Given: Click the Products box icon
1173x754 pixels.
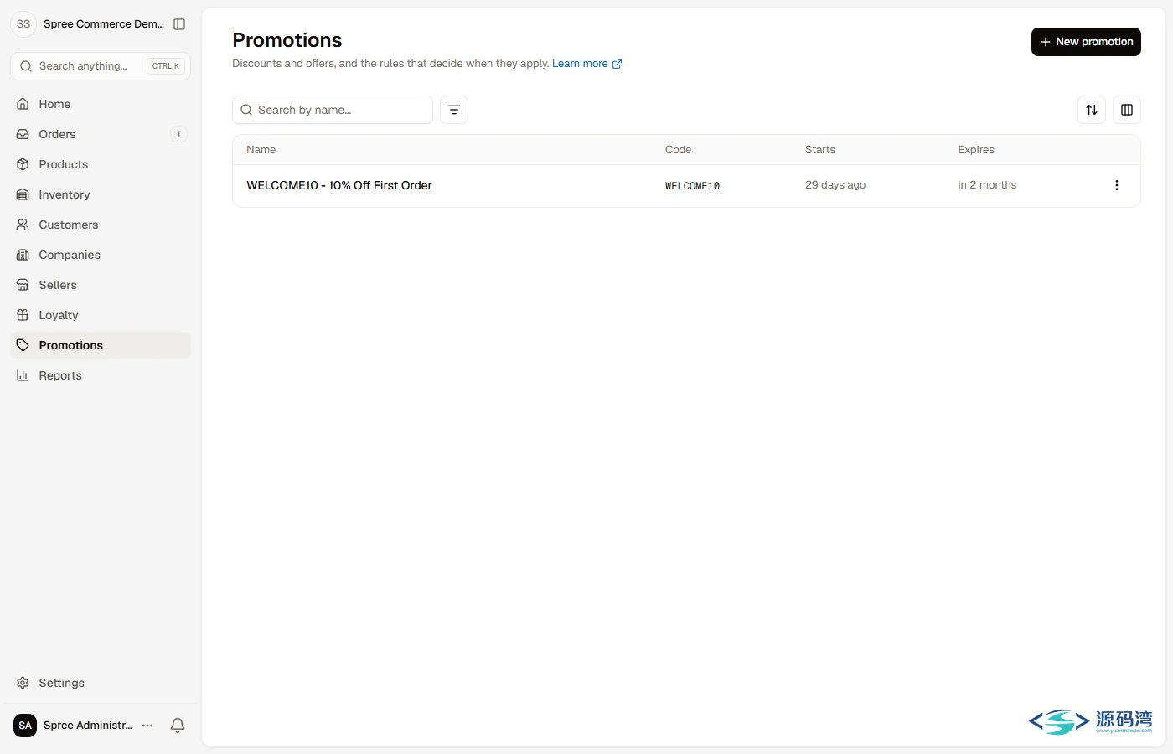Looking at the screenshot, I should pos(23,164).
